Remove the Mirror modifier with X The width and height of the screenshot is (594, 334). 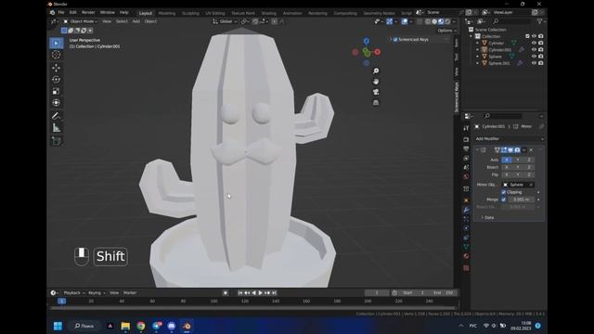tap(531, 150)
